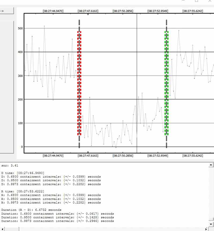Click the vertical black cursor line in plot
214x231 pixels.
[x=137, y=83]
